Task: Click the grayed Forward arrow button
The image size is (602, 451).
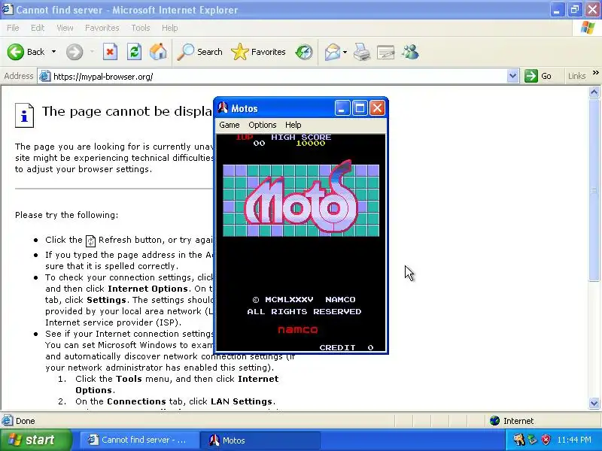Action: pyautogui.click(x=74, y=52)
